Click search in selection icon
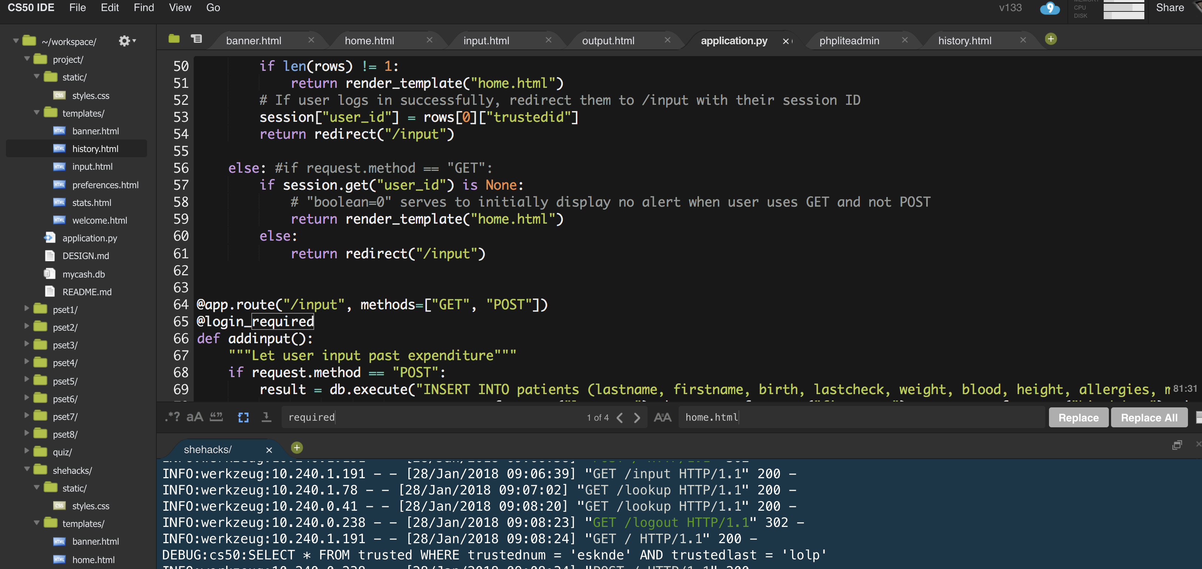 [266, 417]
